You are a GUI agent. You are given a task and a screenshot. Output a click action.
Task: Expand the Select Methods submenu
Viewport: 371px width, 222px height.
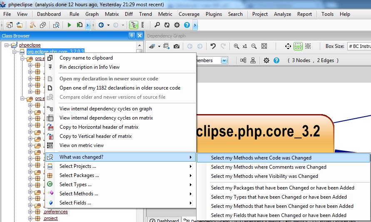click(x=79, y=194)
